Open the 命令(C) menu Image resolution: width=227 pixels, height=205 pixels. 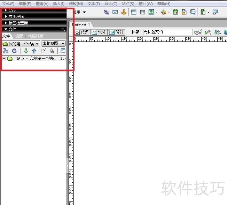(111, 4)
